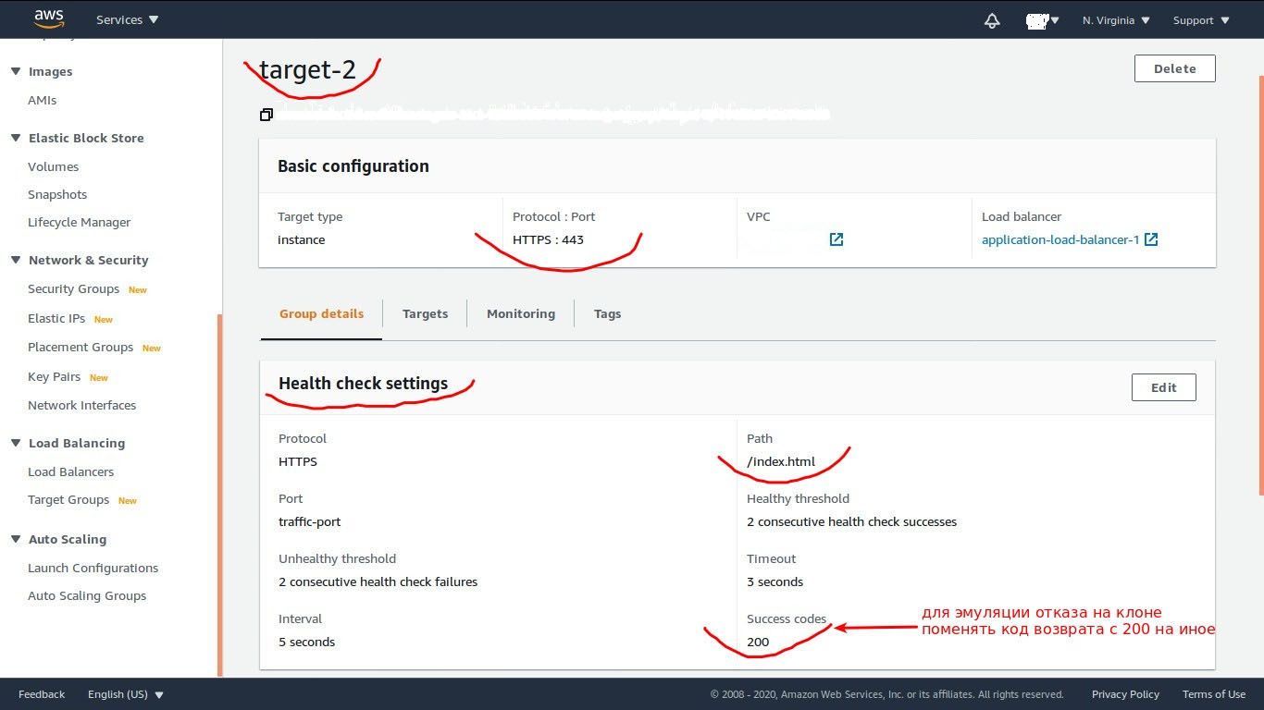
Task: Open Lifecycle Manager in the sidebar
Action: 80,222
